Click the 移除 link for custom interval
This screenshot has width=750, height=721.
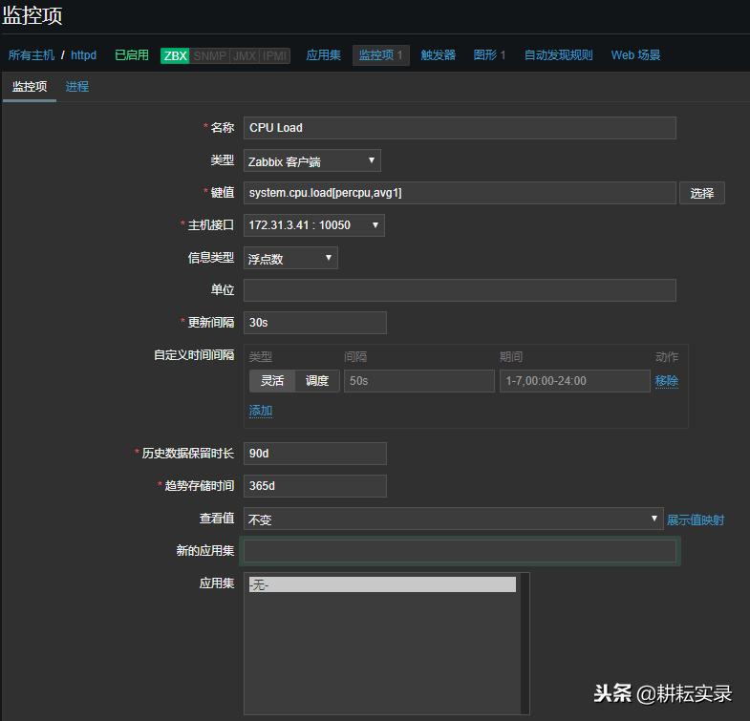666,381
